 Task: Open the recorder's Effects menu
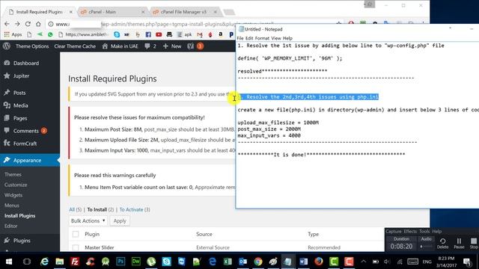pyautogui.click(x=410, y=231)
